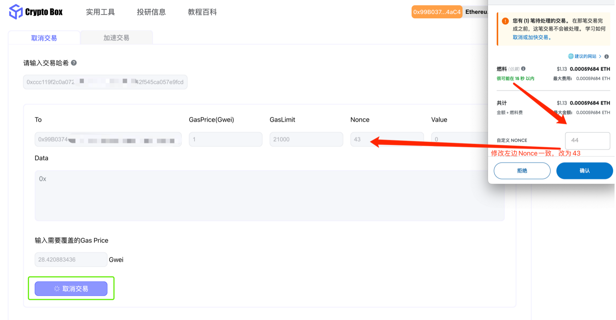The height and width of the screenshot is (320, 616).
Task: Switch to the 加速交易 tab
Action: (x=116, y=38)
